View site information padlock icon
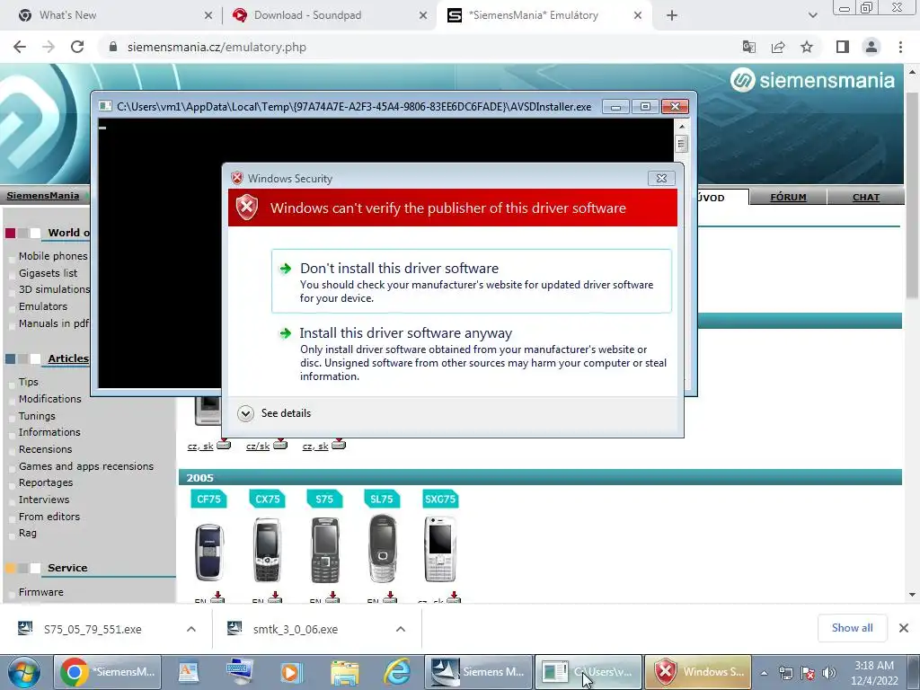Image resolution: width=920 pixels, height=690 pixels. [113, 47]
